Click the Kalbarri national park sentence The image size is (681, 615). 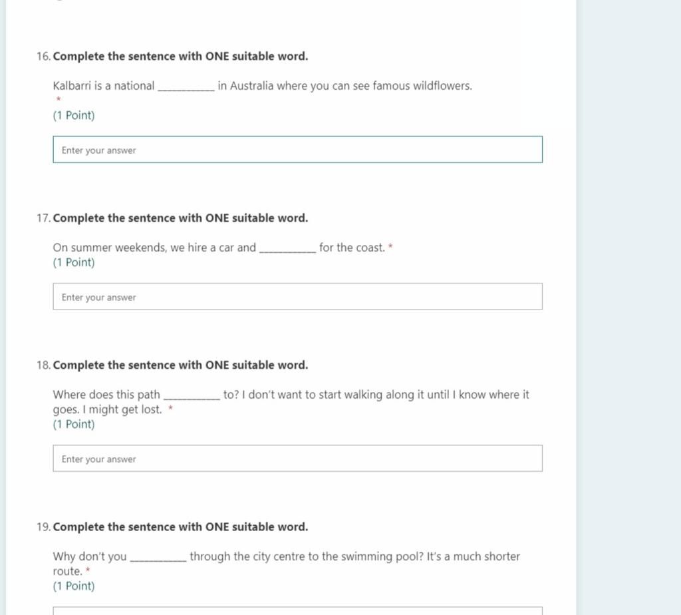click(x=262, y=86)
